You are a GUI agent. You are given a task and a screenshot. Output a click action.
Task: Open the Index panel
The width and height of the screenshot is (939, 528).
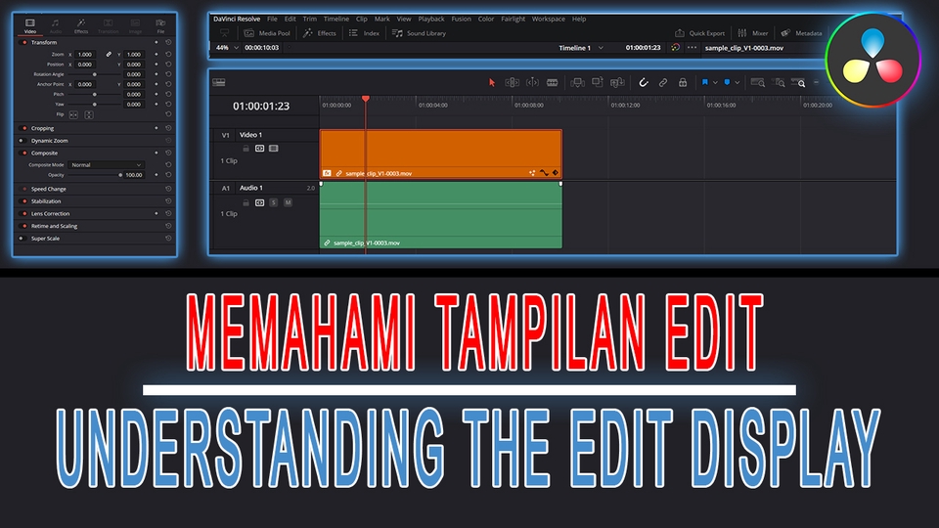click(x=364, y=33)
